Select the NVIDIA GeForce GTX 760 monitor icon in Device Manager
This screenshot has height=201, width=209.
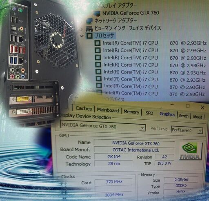pos(97,13)
